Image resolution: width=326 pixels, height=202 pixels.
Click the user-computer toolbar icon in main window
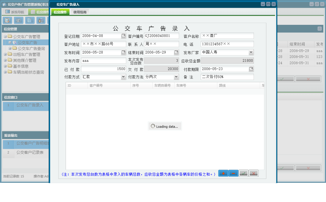pos(41,20)
